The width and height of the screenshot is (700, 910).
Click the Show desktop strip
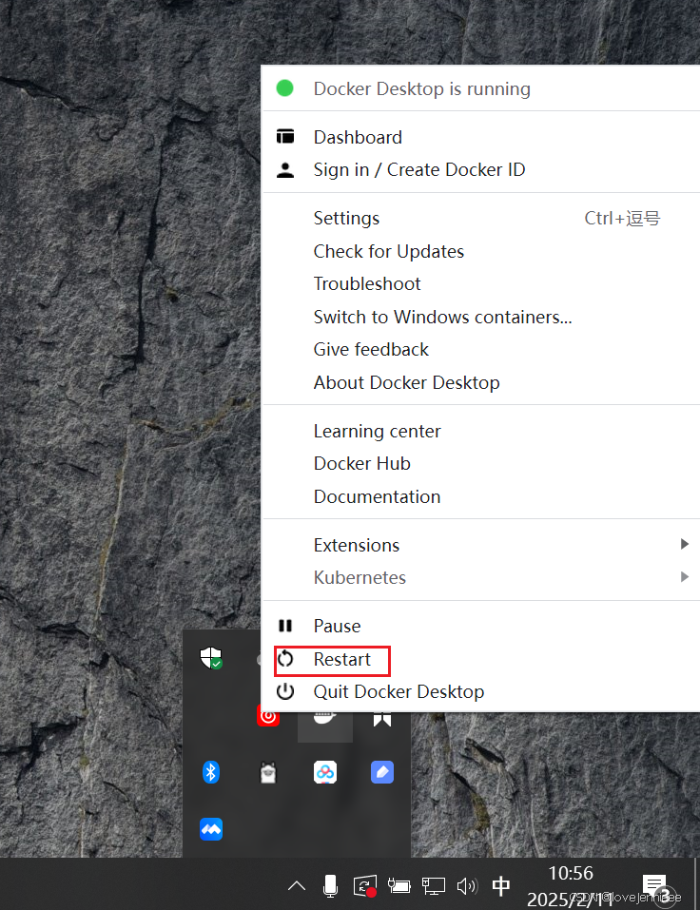[x=696, y=884]
